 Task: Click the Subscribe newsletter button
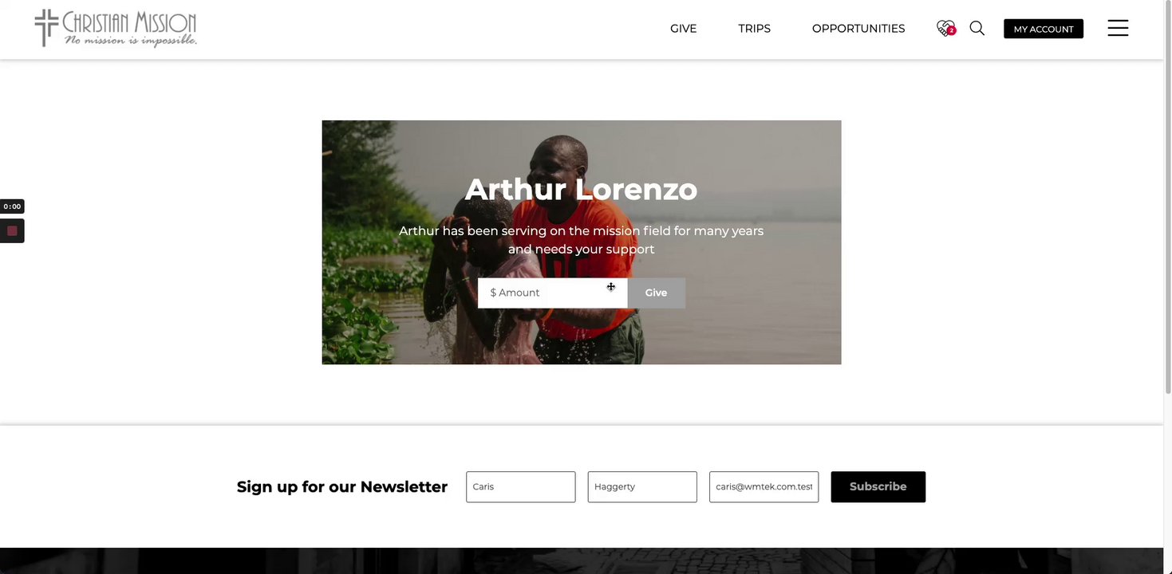pyautogui.click(x=878, y=486)
